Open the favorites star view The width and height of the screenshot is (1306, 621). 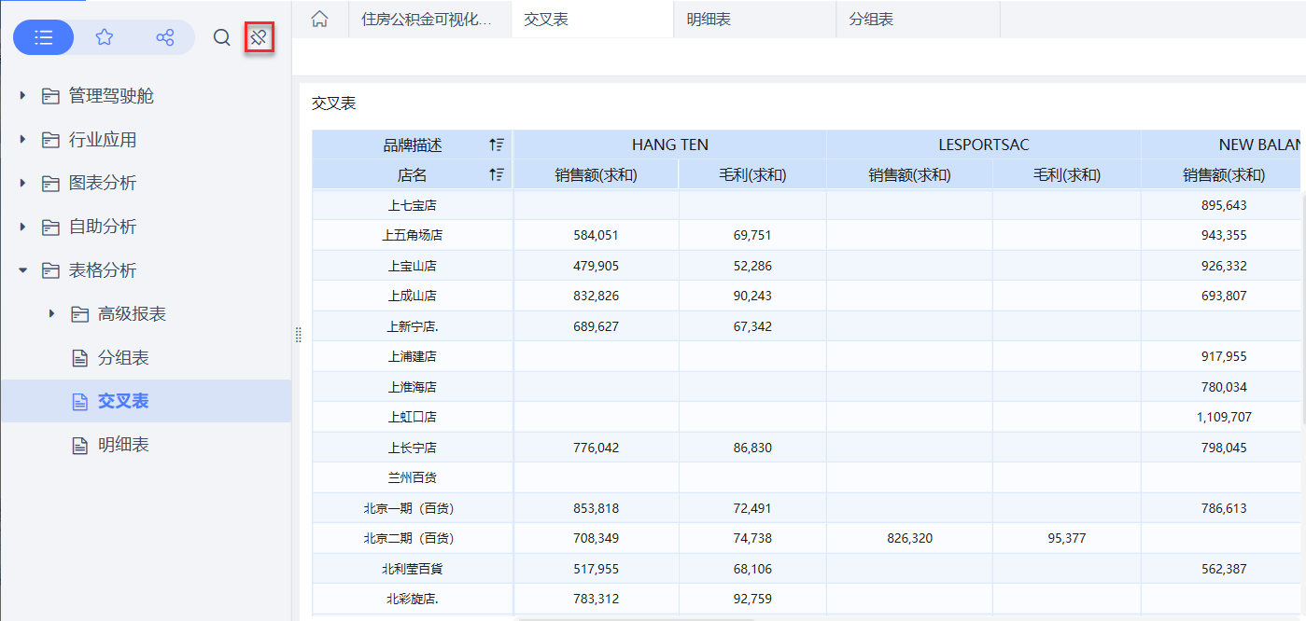(x=105, y=37)
